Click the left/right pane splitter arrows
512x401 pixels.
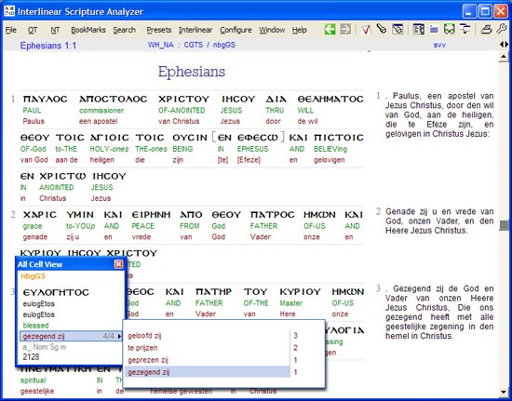click(x=504, y=45)
